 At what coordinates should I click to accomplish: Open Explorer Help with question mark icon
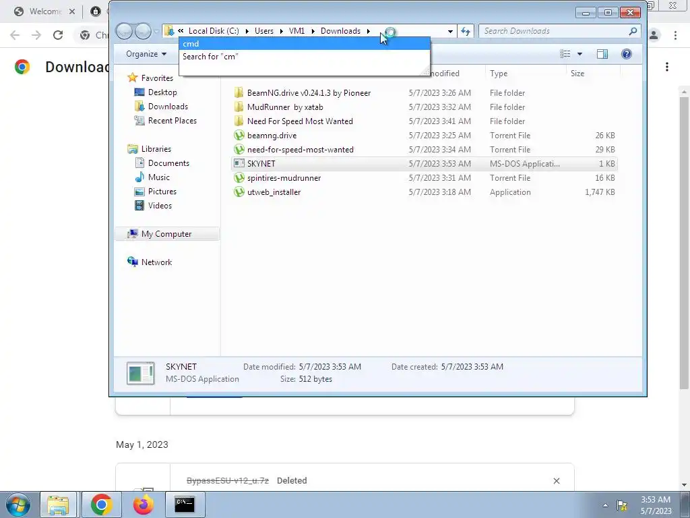click(626, 54)
